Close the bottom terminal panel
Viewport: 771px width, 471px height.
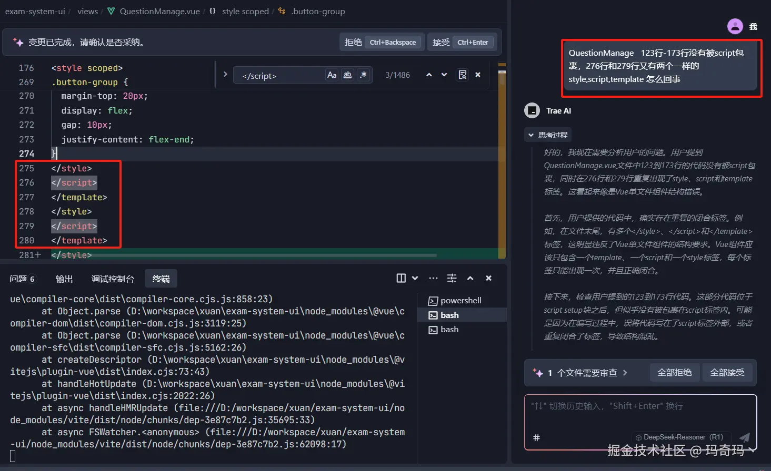pos(488,278)
